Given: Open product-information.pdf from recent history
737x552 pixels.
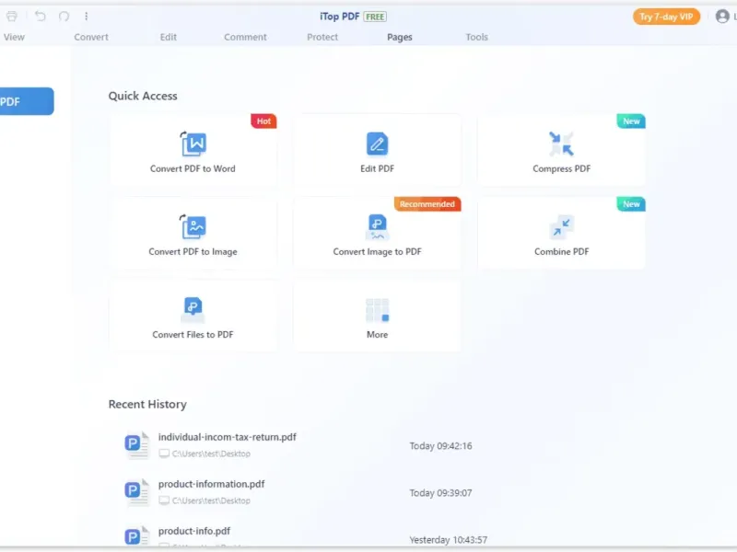Looking at the screenshot, I should (211, 484).
